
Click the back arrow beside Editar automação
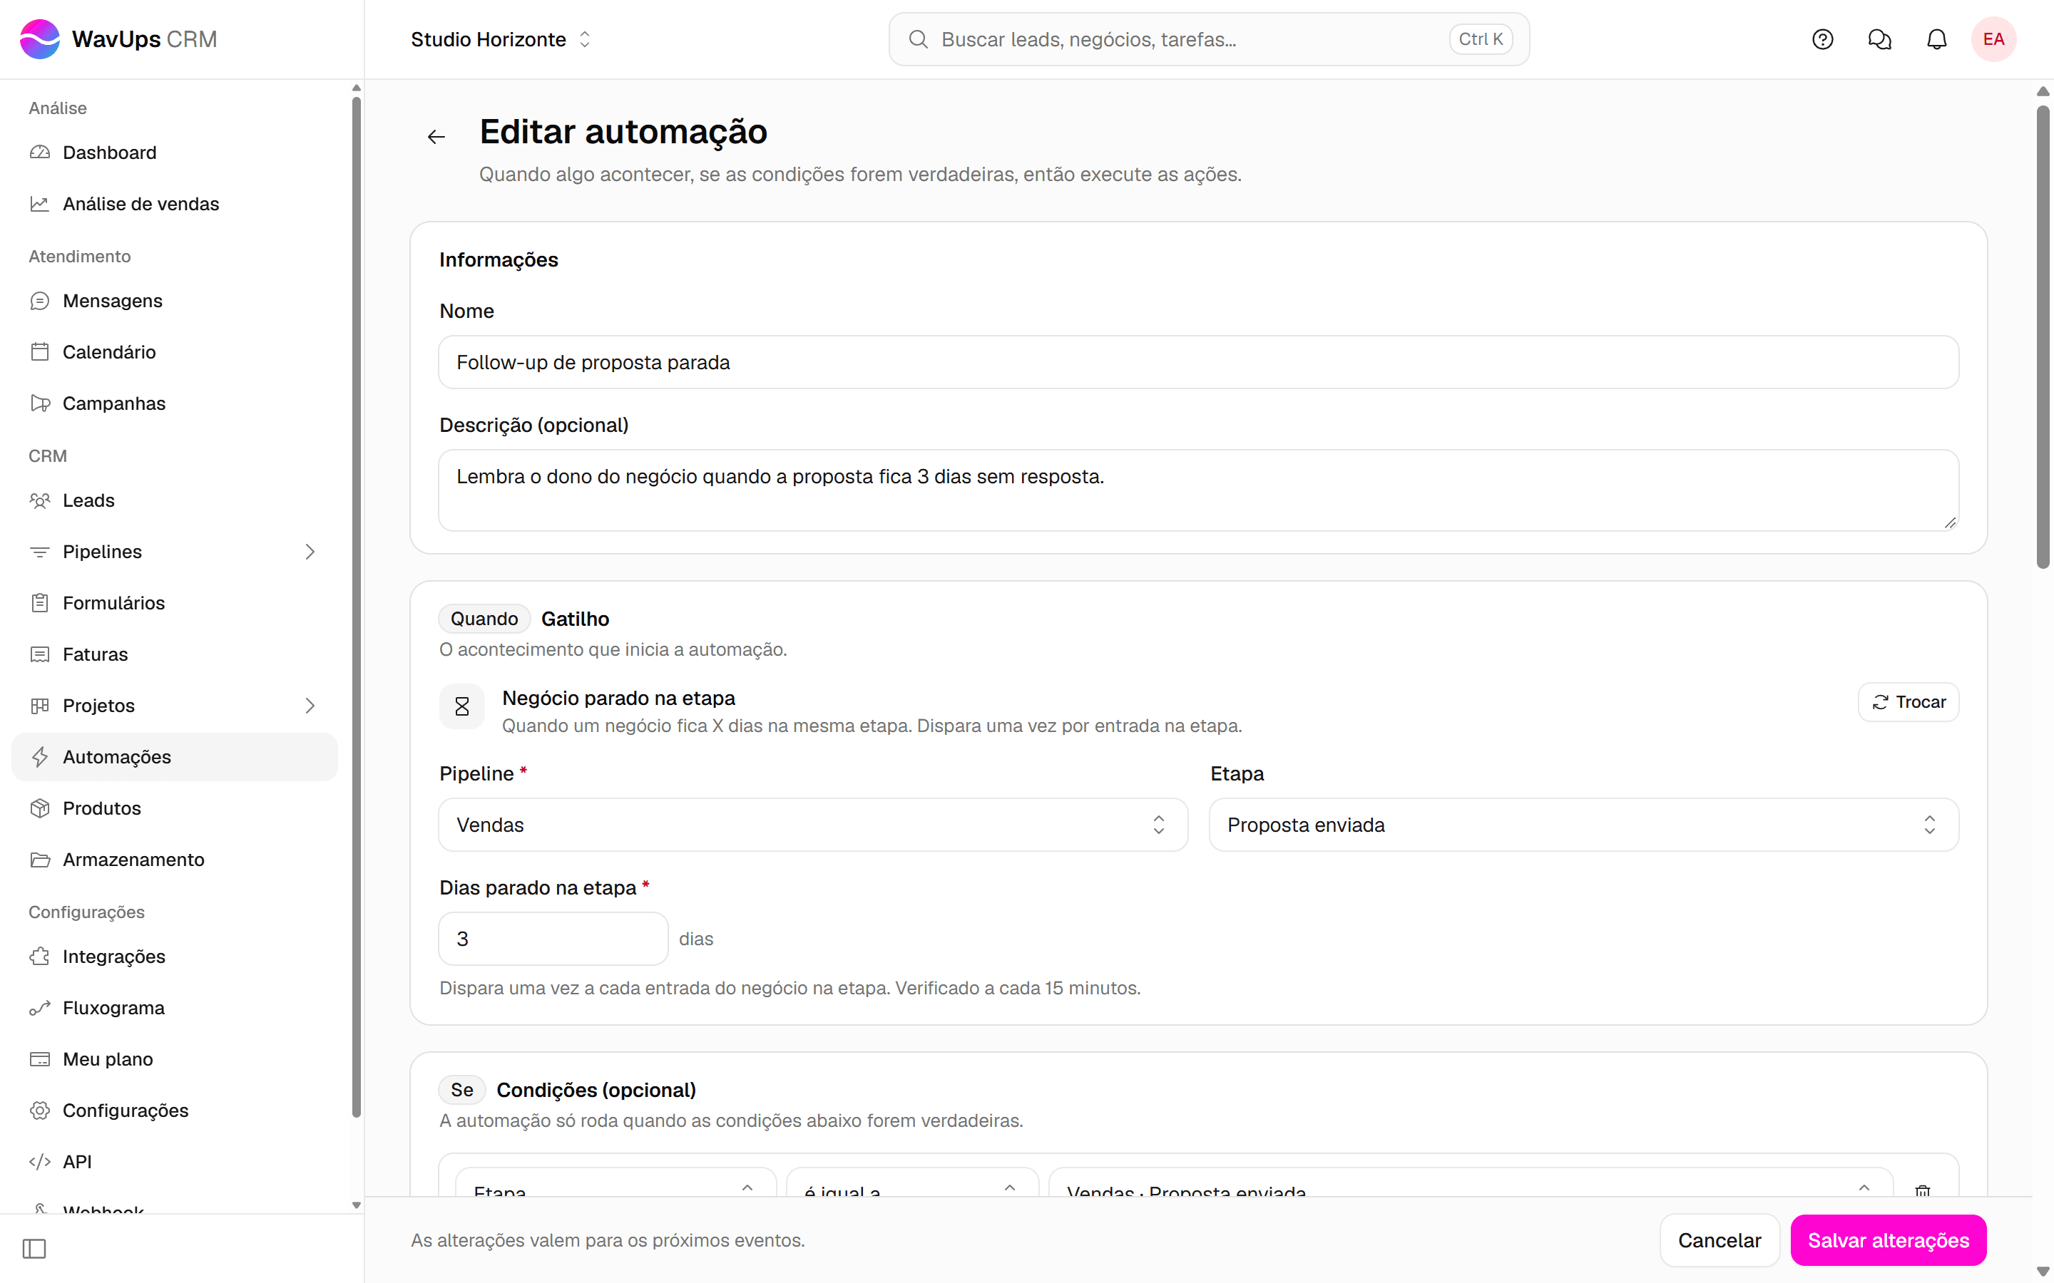coord(436,135)
